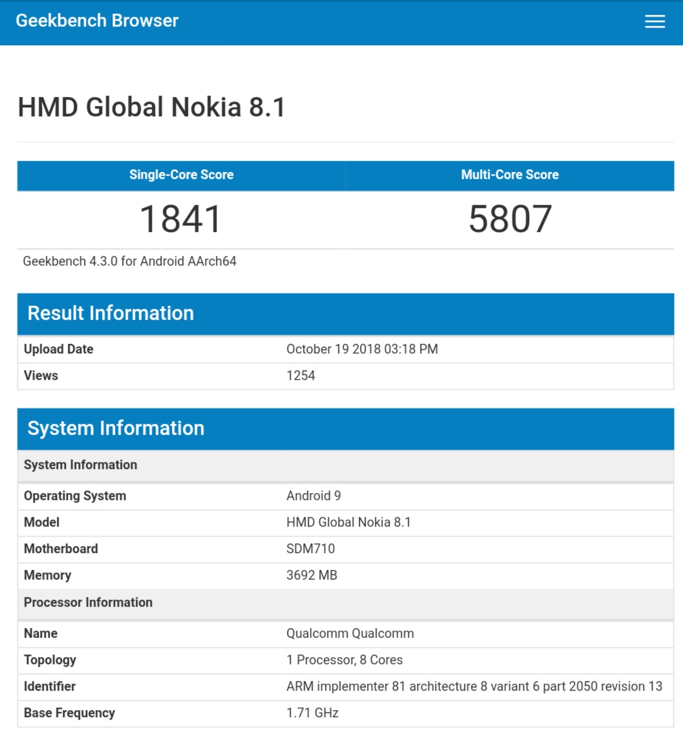Select the Model value HMD Global Nokia 8.1
Viewport: 683px width, 743px height.
pyautogui.click(x=348, y=523)
